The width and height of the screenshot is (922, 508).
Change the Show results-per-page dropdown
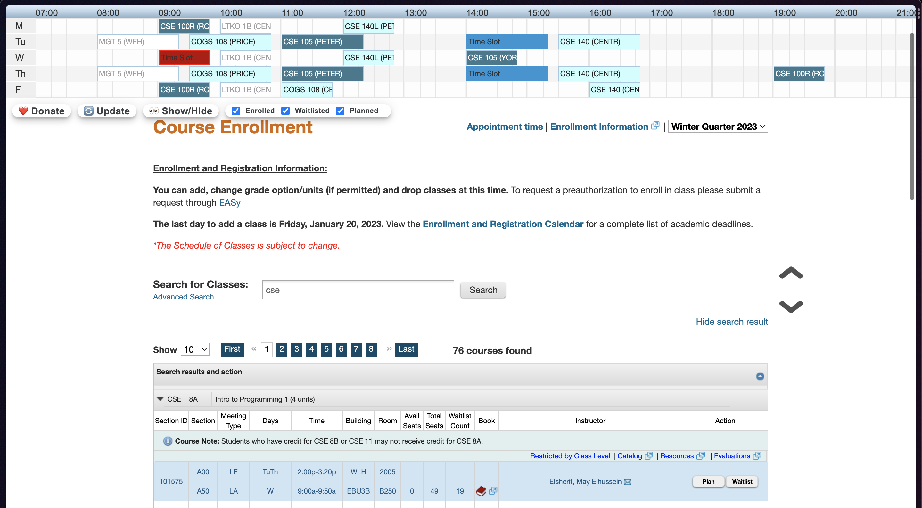pyautogui.click(x=195, y=349)
